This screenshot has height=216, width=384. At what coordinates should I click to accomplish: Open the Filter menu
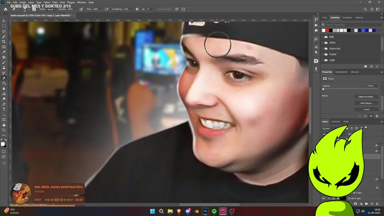tap(55, 2)
